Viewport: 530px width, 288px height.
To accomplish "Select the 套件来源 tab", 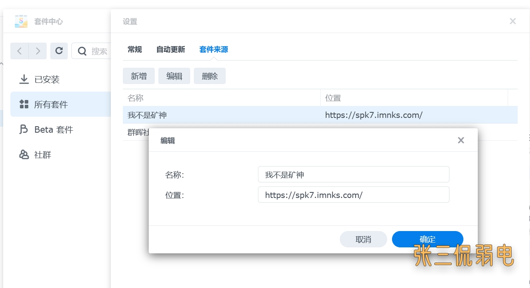I will pyautogui.click(x=214, y=49).
